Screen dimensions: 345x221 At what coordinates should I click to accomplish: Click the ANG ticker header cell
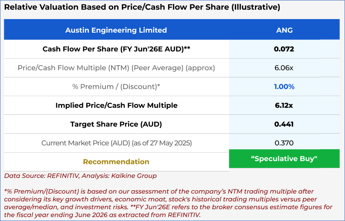(284, 30)
